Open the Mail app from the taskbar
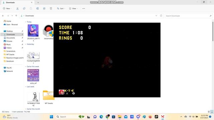214x120 pixels. click(126, 117)
